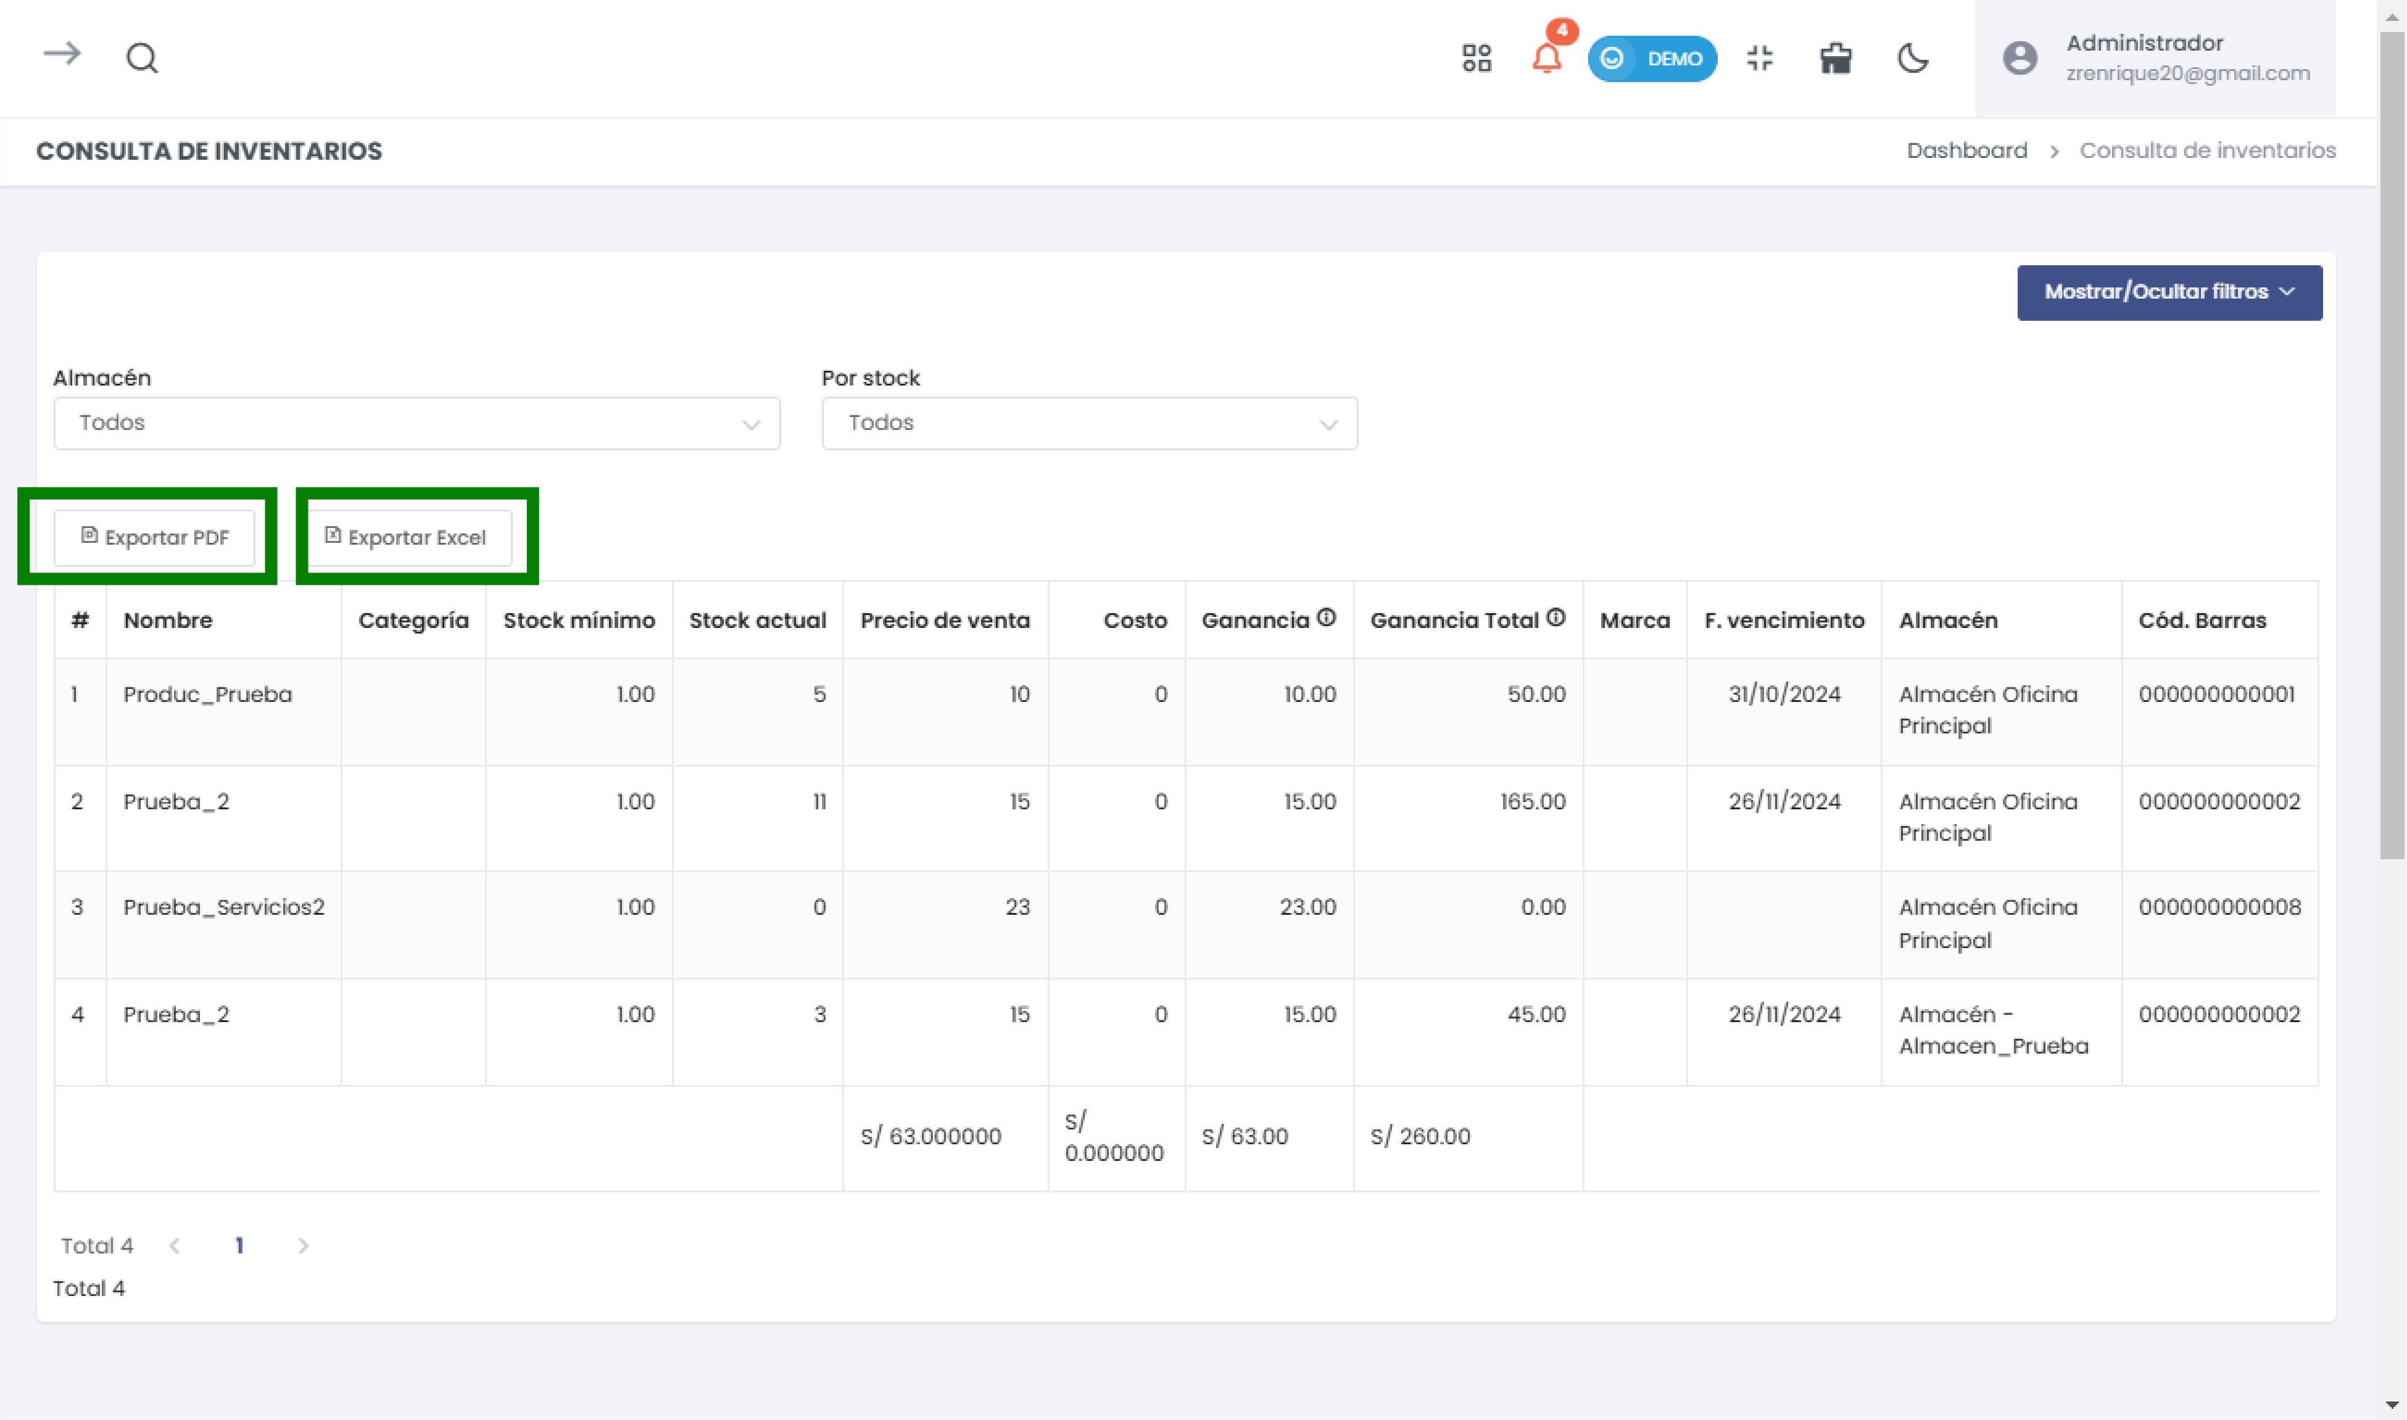Click the Exportar Excel button
2407x1420 pixels.
pyautogui.click(x=406, y=538)
